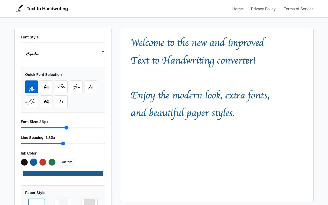Screen dimensions: 328x205
Task: Select the red ink color
Action: point(43,162)
